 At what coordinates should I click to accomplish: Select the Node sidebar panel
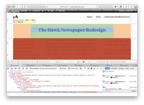127,68
